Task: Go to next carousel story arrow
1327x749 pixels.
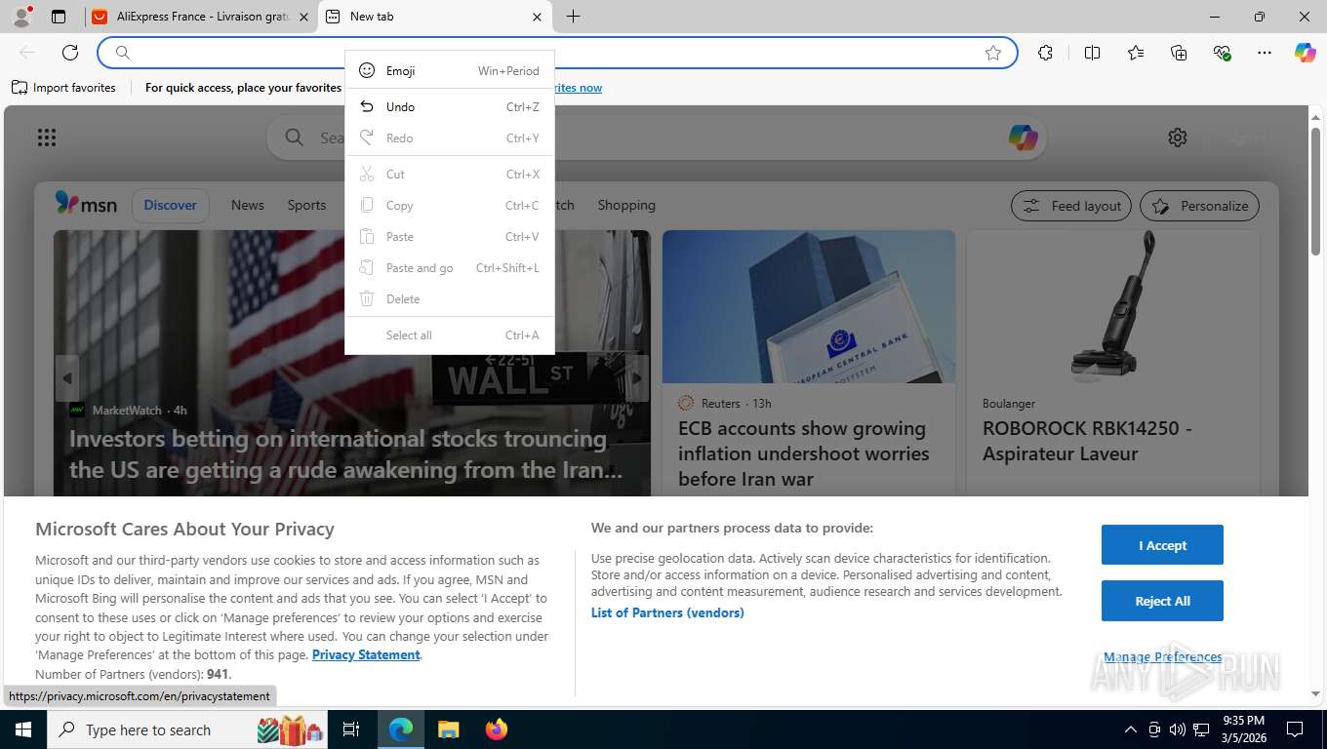Action: (x=636, y=378)
